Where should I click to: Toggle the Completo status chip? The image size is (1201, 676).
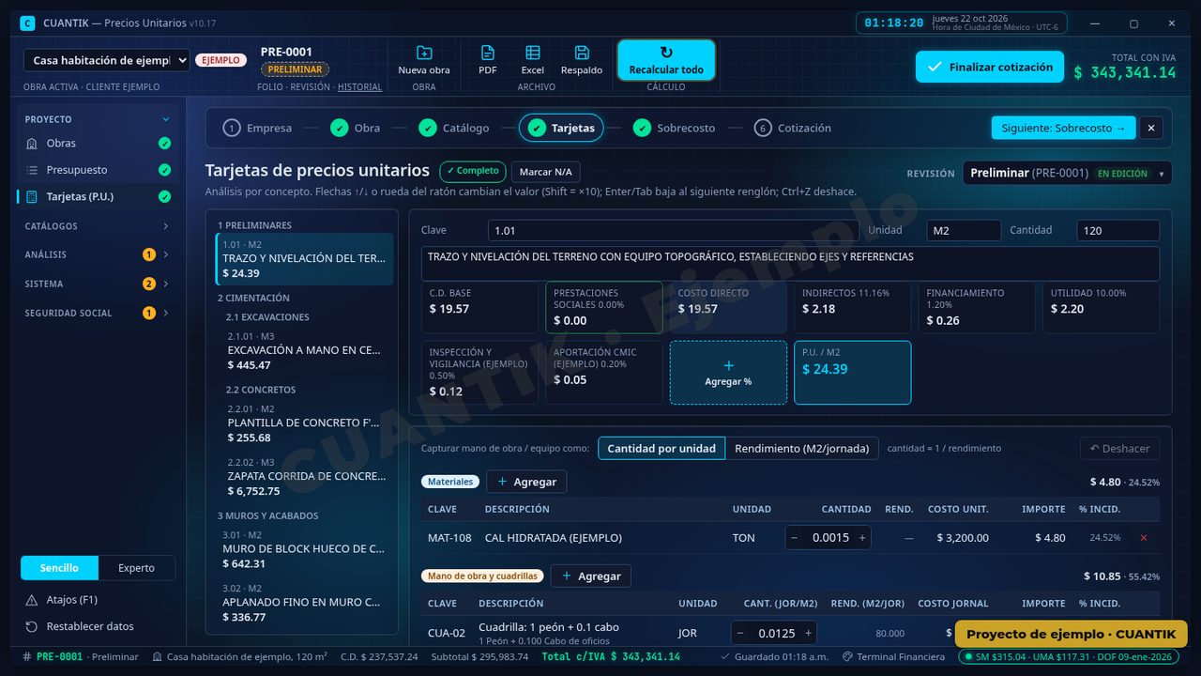point(473,172)
